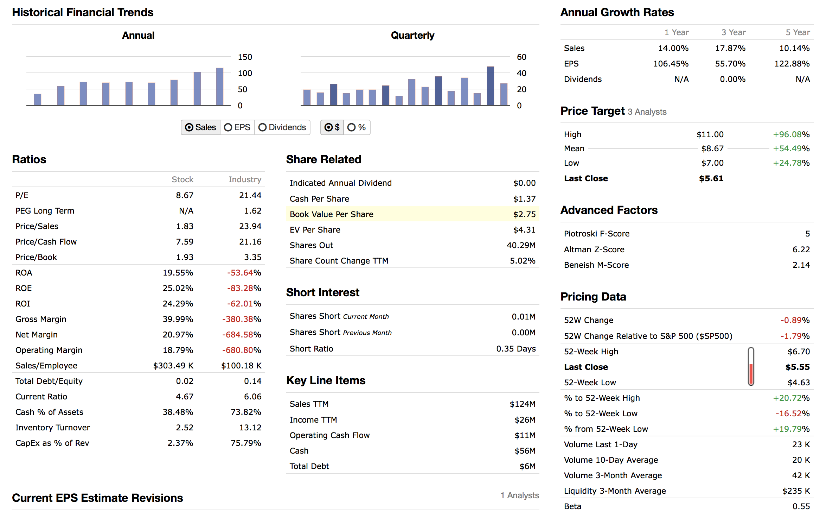820x518 pixels.
Task: Click the Piotroski F-Score label
Action: pyautogui.click(x=596, y=234)
